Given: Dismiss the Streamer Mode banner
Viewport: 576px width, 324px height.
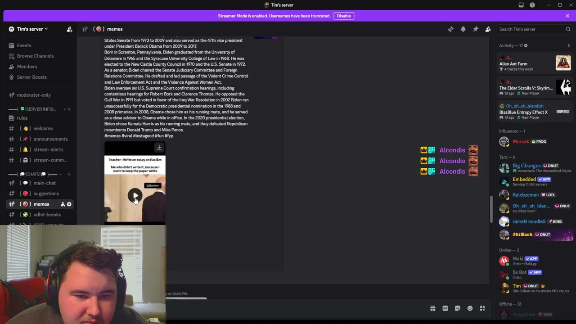Looking at the screenshot, I should tap(567, 16).
